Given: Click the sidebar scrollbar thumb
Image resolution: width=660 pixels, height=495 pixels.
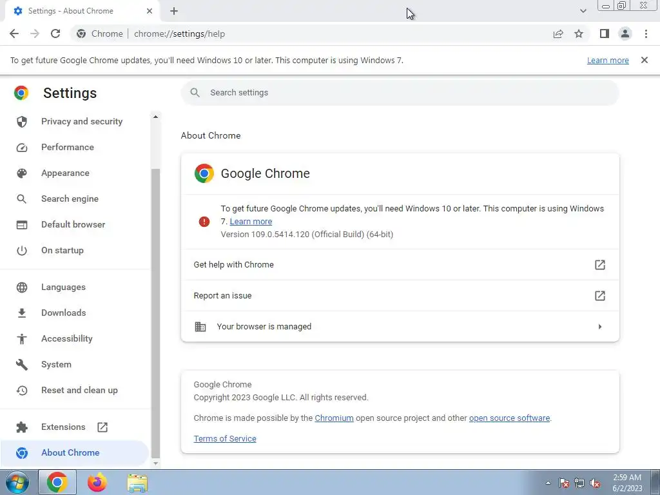Looking at the screenshot, I should click(155, 313).
